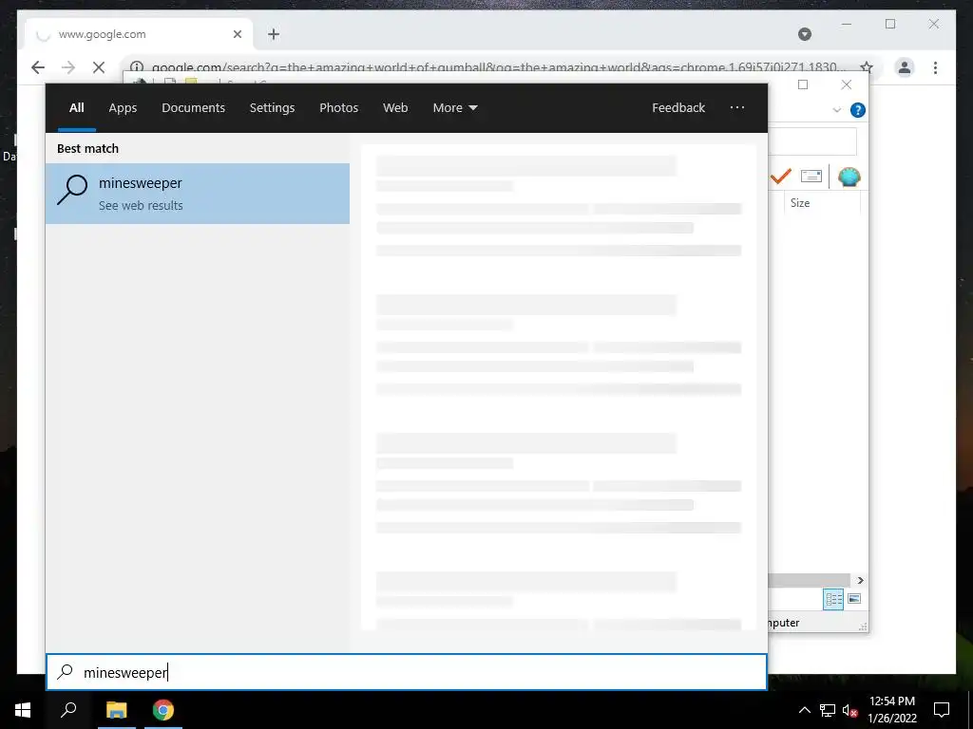Screen dimensions: 973x729
Task: Open the Windows Start menu
Action: pyautogui.click(x=23, y=710)
